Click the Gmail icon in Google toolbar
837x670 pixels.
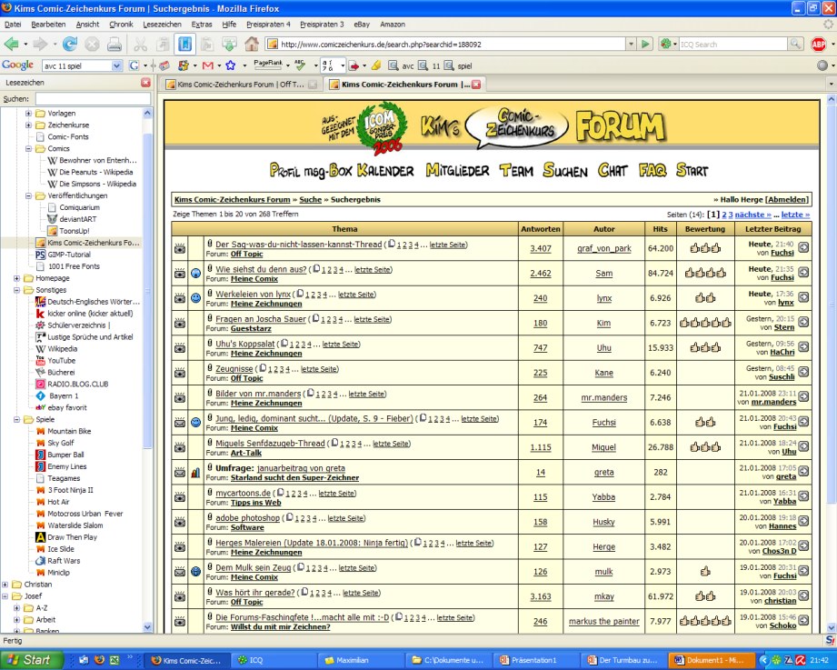point(207,65)
